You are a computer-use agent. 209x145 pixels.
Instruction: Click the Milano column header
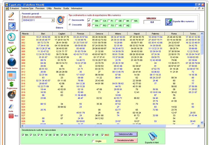pos(118,34)
